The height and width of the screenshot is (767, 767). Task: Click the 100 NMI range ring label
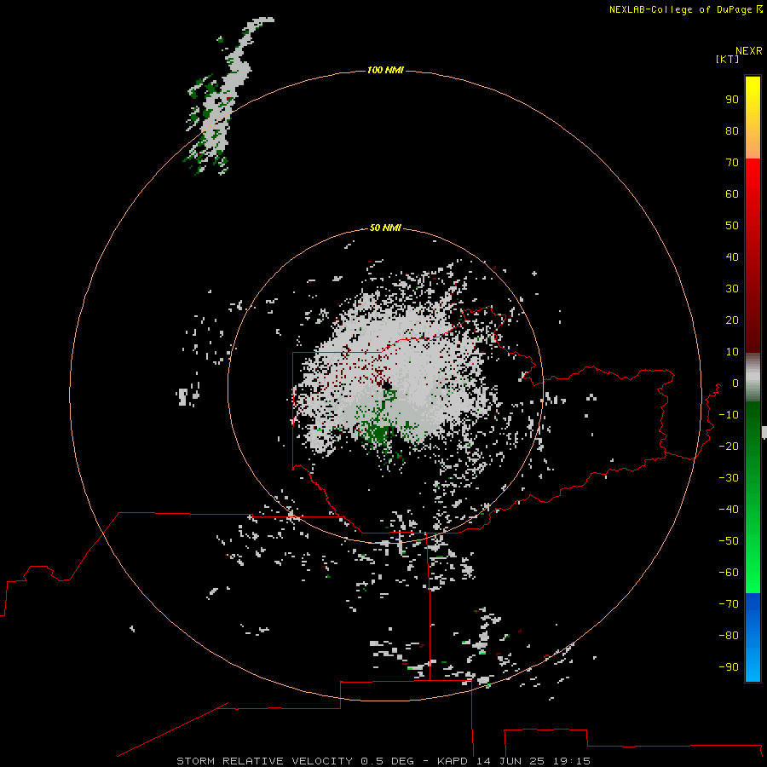coord(385,70)
